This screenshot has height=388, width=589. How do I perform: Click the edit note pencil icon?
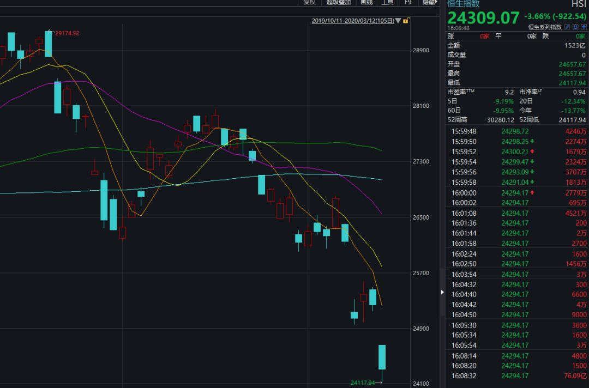567,27
